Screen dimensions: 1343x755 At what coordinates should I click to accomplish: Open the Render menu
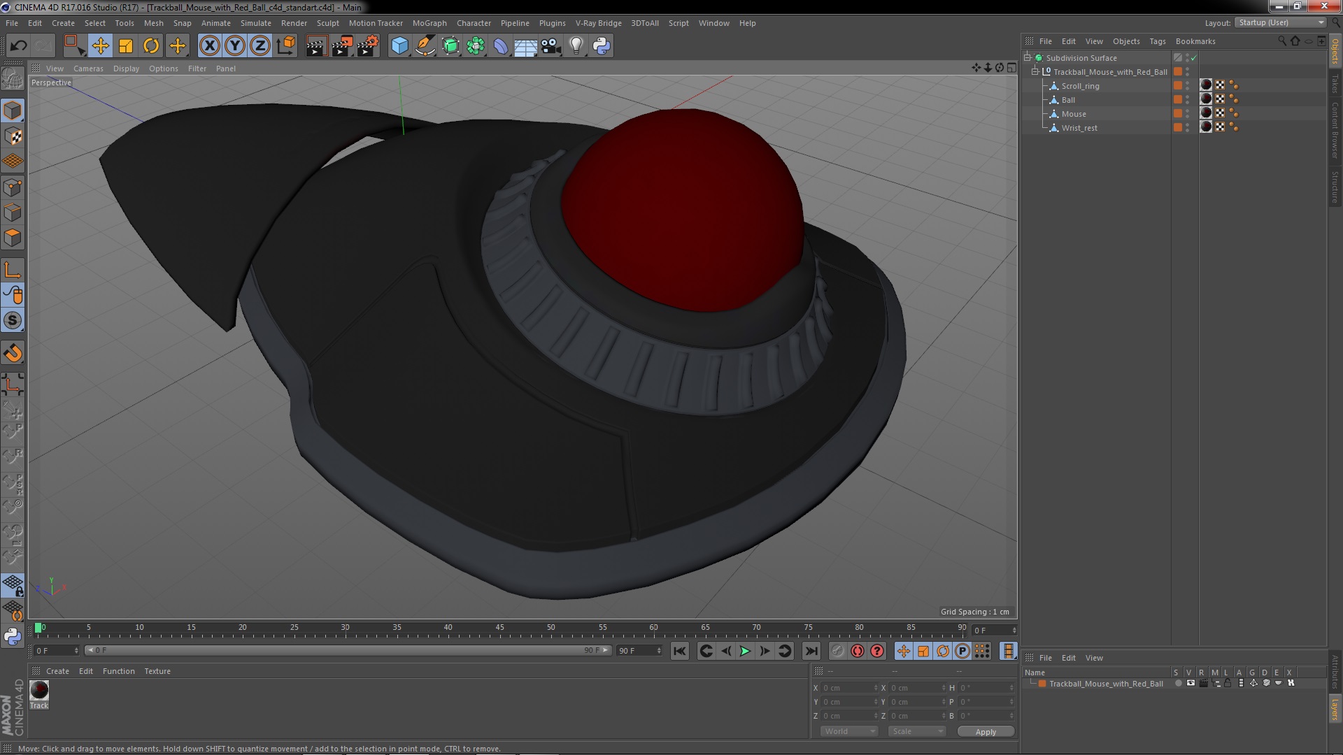point(294,23)
